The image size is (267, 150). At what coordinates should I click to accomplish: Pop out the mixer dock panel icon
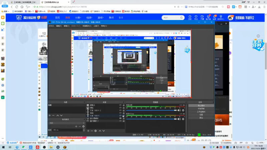[x=186, y=102]
